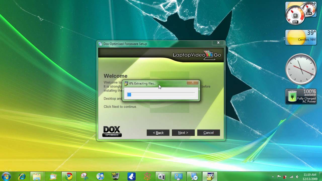Open the volume speaker tray icon
This screenshot has width=322, height=181.
pos(298,177)
